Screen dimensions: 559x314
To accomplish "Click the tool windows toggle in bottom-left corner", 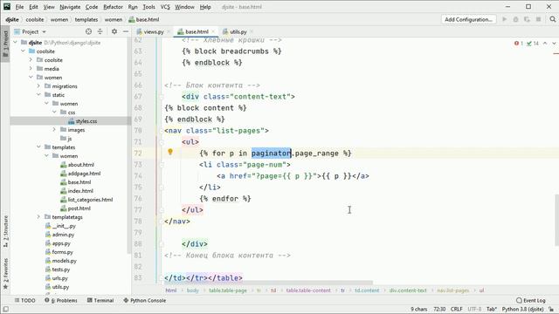I will coord(5,310).
